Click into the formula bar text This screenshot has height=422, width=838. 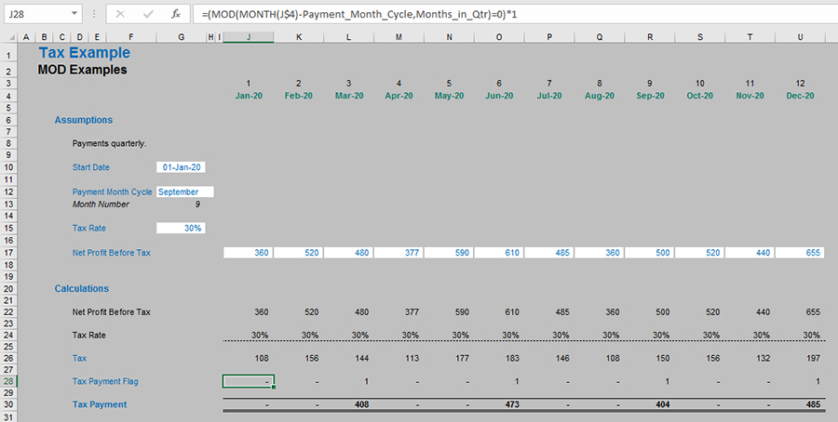click(x=466, y=15)
